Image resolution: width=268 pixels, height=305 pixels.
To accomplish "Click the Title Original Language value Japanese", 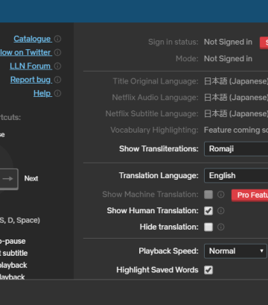I will click(236, 81).
